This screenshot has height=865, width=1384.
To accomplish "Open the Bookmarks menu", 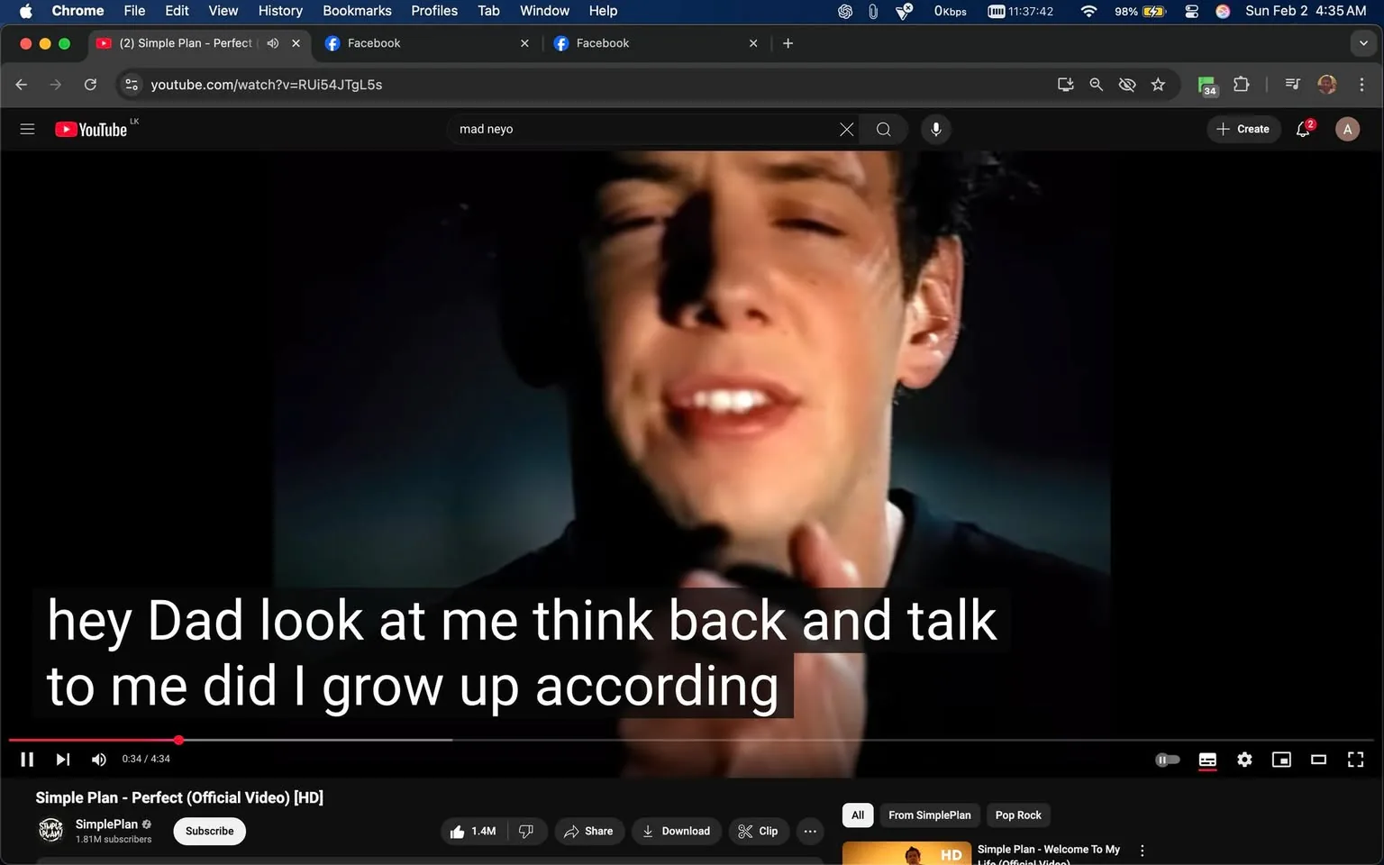I will [x=357, y=11].
